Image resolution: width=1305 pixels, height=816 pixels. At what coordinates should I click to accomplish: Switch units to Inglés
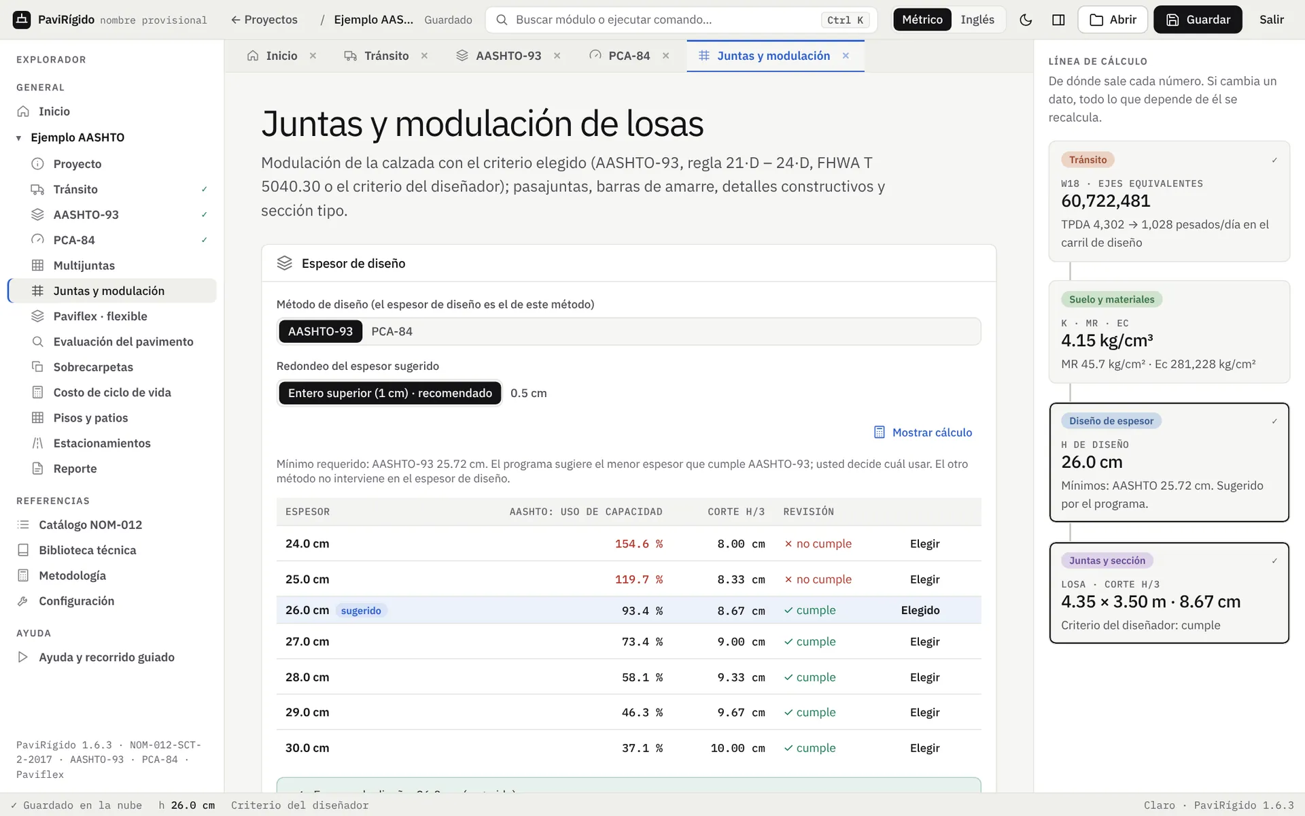tap(977, 20)
